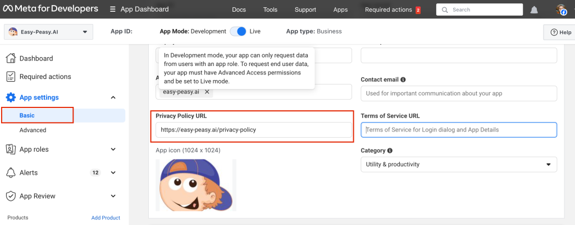Click the Contact email info icon
575x225 pixels.
pos(403,80)
